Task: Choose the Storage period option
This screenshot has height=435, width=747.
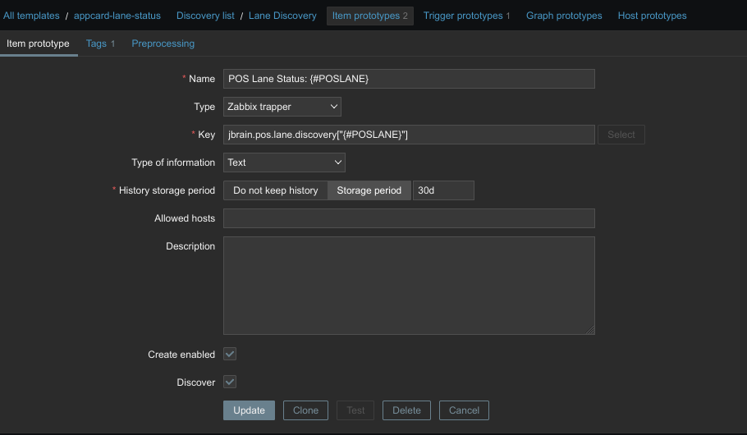Action: [x=369, y=190]
